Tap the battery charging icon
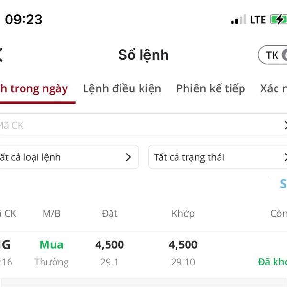Viewport: 287px width, 287px height. click(278, 20)
